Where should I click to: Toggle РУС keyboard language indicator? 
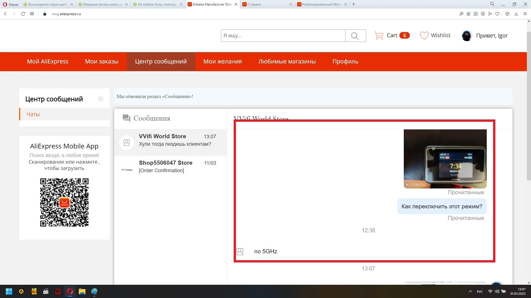click(480, 292)
